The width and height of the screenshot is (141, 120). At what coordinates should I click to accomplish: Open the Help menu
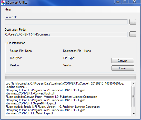(x=8, y=9)
